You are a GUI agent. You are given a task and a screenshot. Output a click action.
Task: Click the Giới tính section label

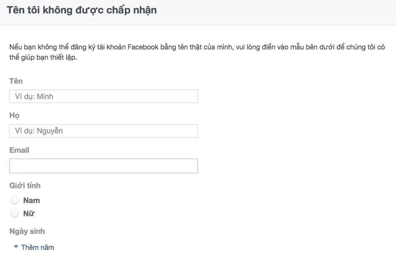coord(25,185)
